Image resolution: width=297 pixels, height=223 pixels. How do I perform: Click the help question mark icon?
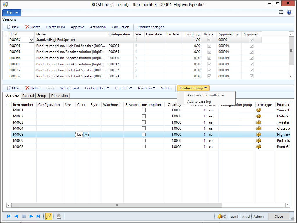tap(289, 12)
